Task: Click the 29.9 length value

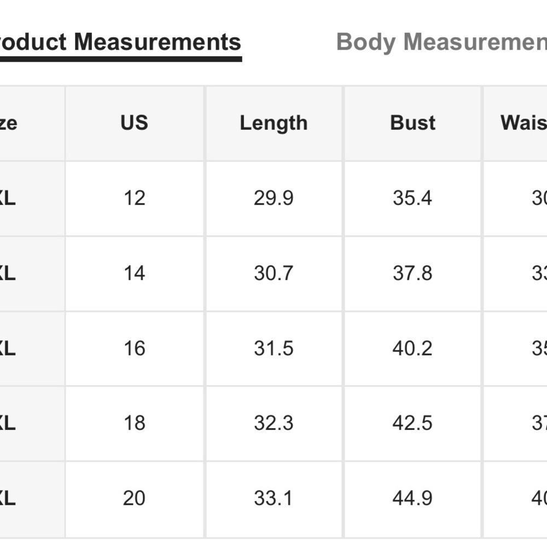Action: coord(273,198)
